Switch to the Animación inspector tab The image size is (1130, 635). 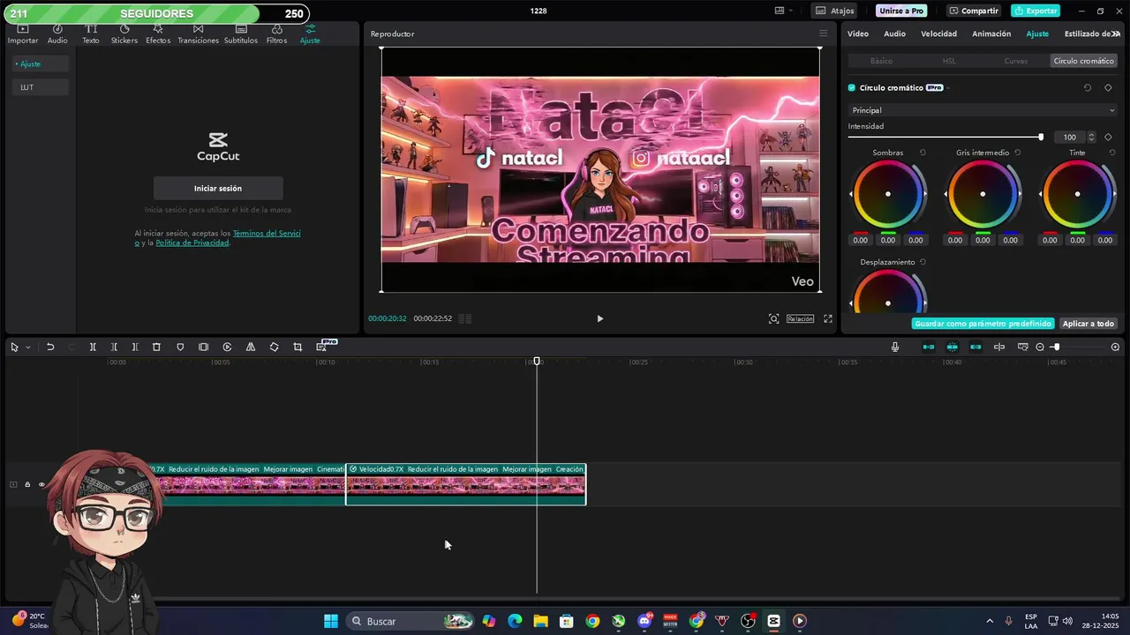(x=991, y=34)
